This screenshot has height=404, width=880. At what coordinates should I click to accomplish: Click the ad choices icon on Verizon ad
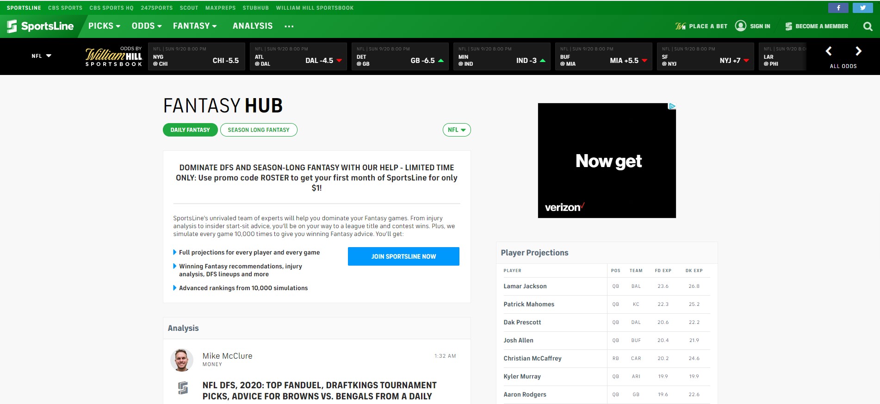click(x=672, y=106)
